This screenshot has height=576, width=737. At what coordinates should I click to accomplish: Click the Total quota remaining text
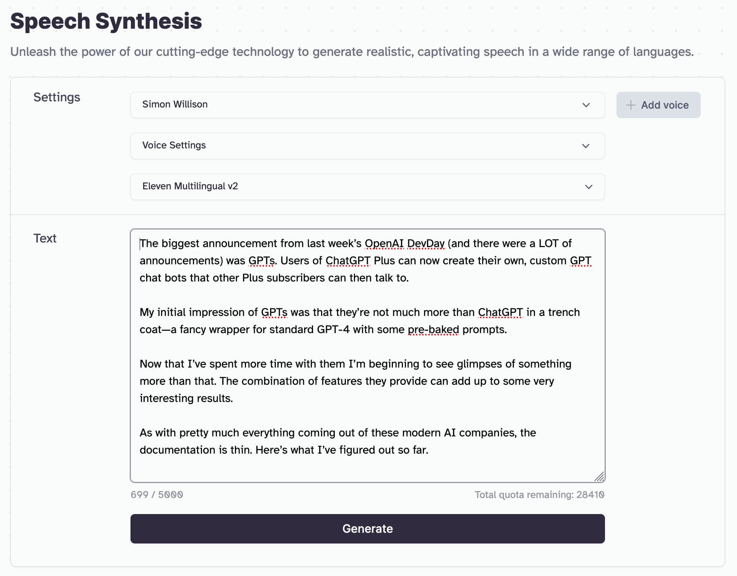click(540, 494)
